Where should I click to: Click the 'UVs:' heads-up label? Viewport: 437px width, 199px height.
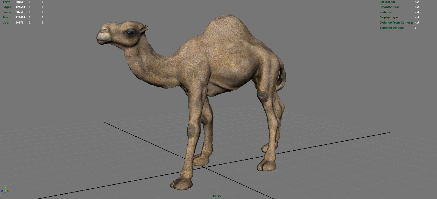6,23
